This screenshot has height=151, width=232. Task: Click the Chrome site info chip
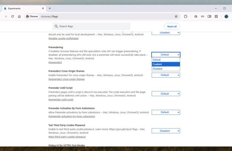click(x=32, y=16)
